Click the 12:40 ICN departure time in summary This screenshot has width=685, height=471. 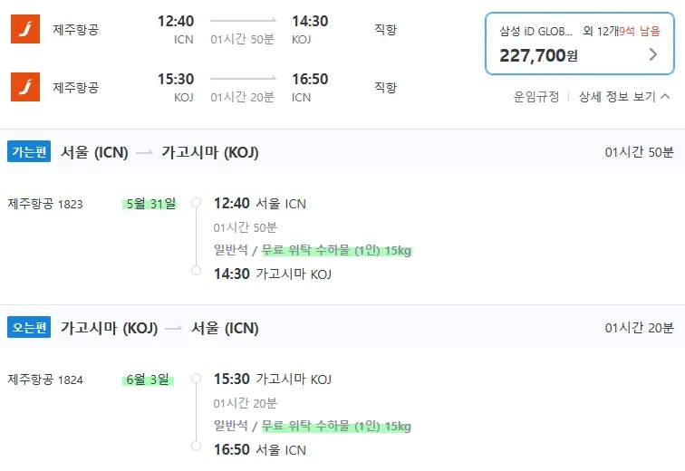(x=176, y=22)
